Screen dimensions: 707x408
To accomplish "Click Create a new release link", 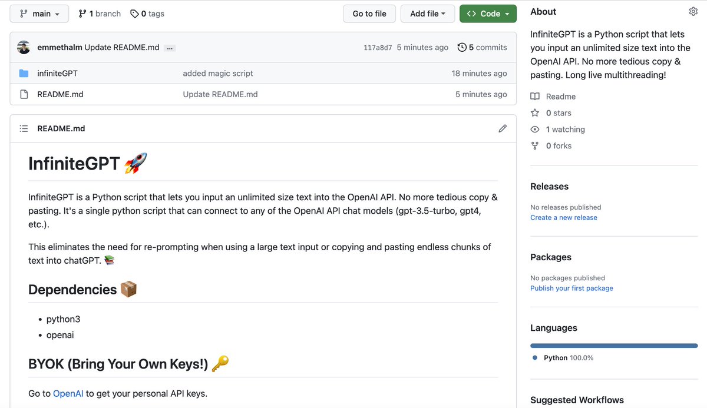I will (x=564, y=218).
